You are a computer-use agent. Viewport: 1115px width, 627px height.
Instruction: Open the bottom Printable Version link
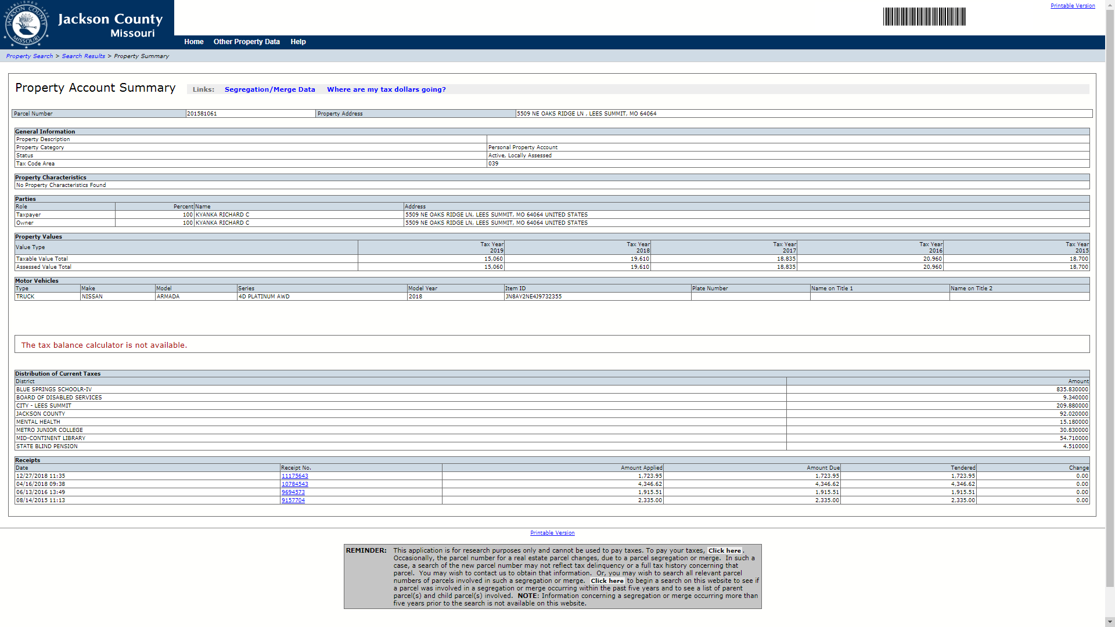pyautogui.click(x=552, y=533)
